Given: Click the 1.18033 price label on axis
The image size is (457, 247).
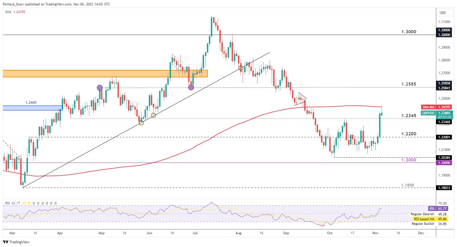Looking at the screenshot, I should pos(444,188).
